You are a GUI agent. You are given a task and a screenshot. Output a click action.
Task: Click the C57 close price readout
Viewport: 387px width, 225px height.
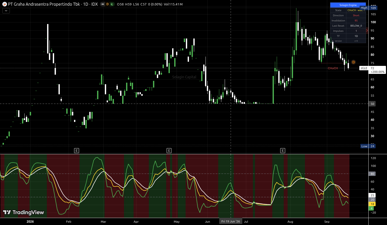pos(143,4)
